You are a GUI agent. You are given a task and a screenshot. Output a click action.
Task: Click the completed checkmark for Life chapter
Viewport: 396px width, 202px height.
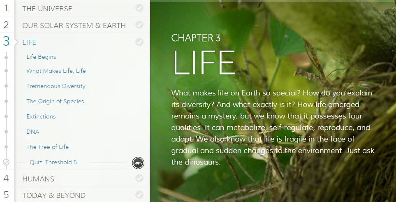click(139, 42)
